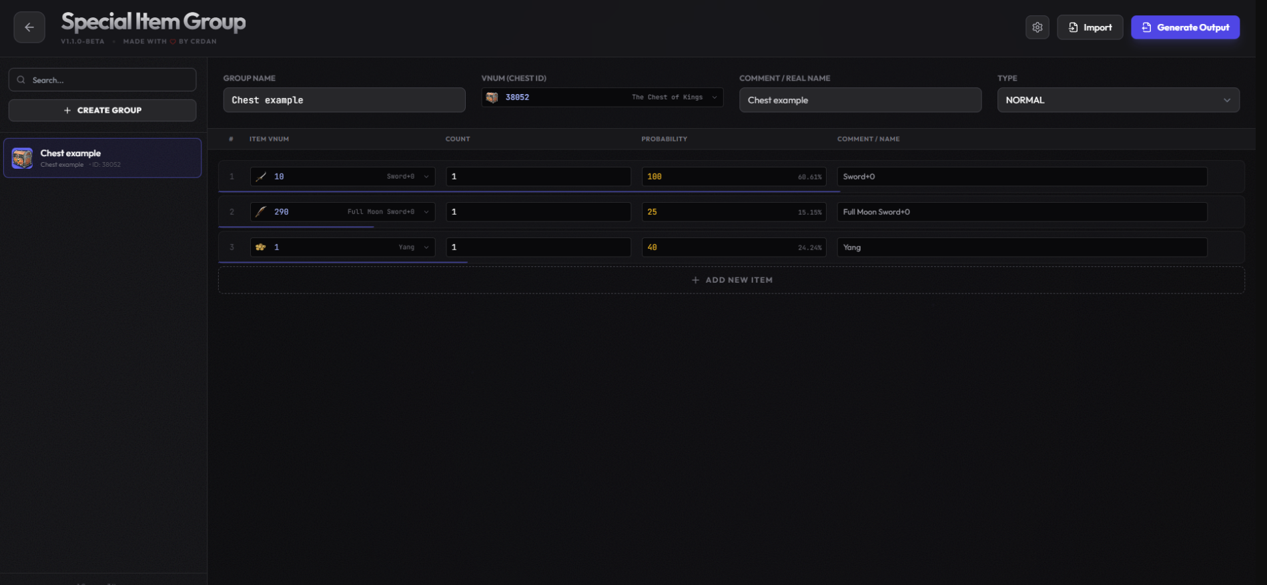Click the search magnifier icon in sidebar

click(21, 80)
